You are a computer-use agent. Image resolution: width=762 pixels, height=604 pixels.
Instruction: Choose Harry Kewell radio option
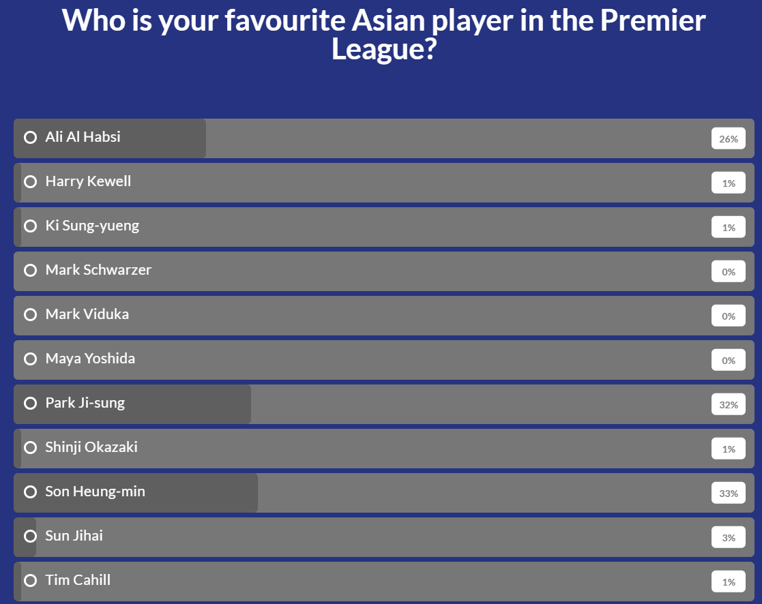[30, 181]
